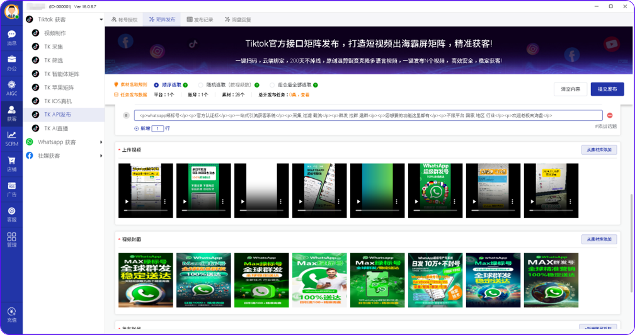Click the green help icon beside 组合后全部选取
The height and width of the screenshot is (335, 635).
pos(316,85)
